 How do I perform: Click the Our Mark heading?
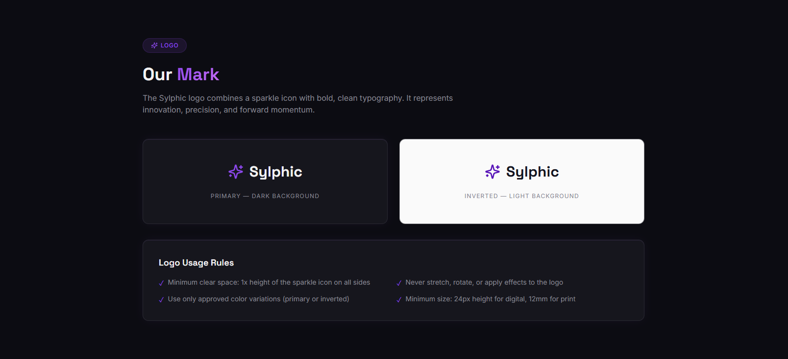(181, 74)
